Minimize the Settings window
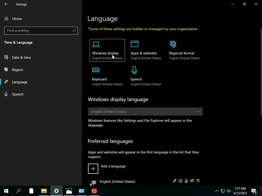Viewport: 262px width, 196px height. click(233, 4)
